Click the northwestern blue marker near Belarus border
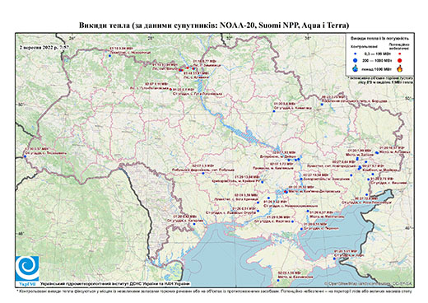The height and width of the screenshot is (303, 428). pos(109,56)
